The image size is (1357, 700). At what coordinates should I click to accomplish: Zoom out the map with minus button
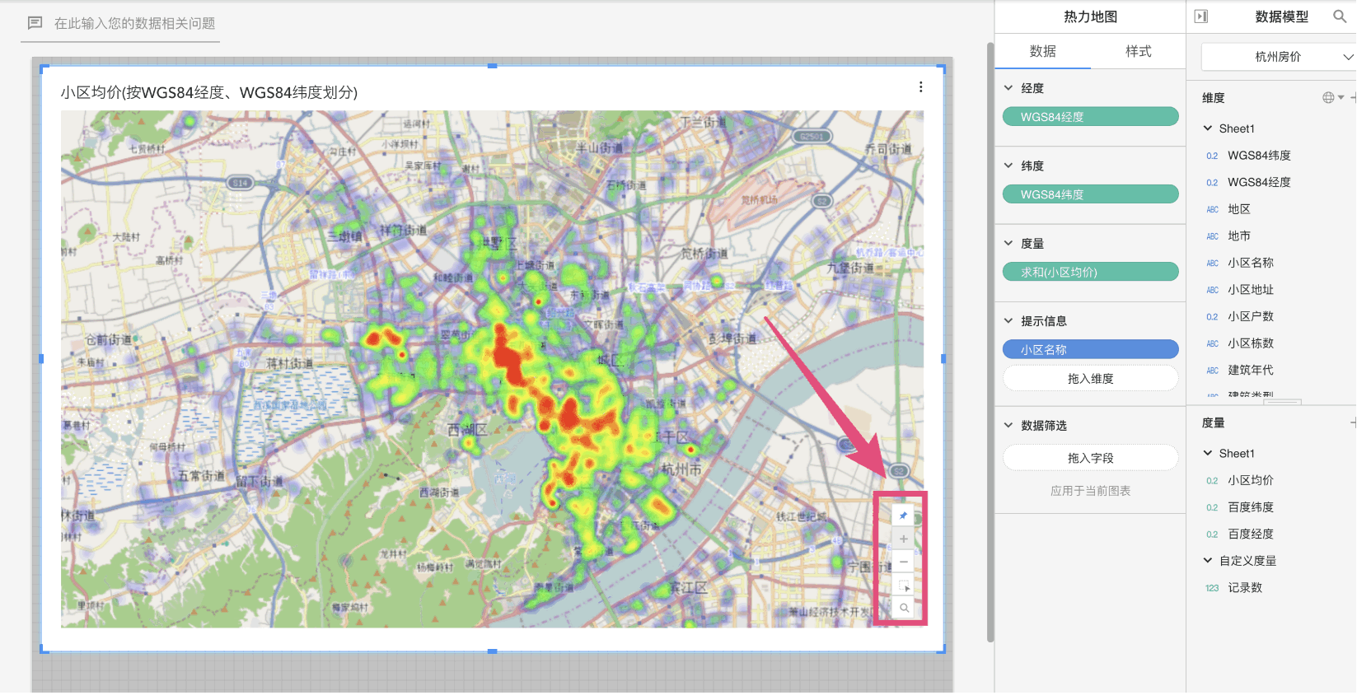903,562
